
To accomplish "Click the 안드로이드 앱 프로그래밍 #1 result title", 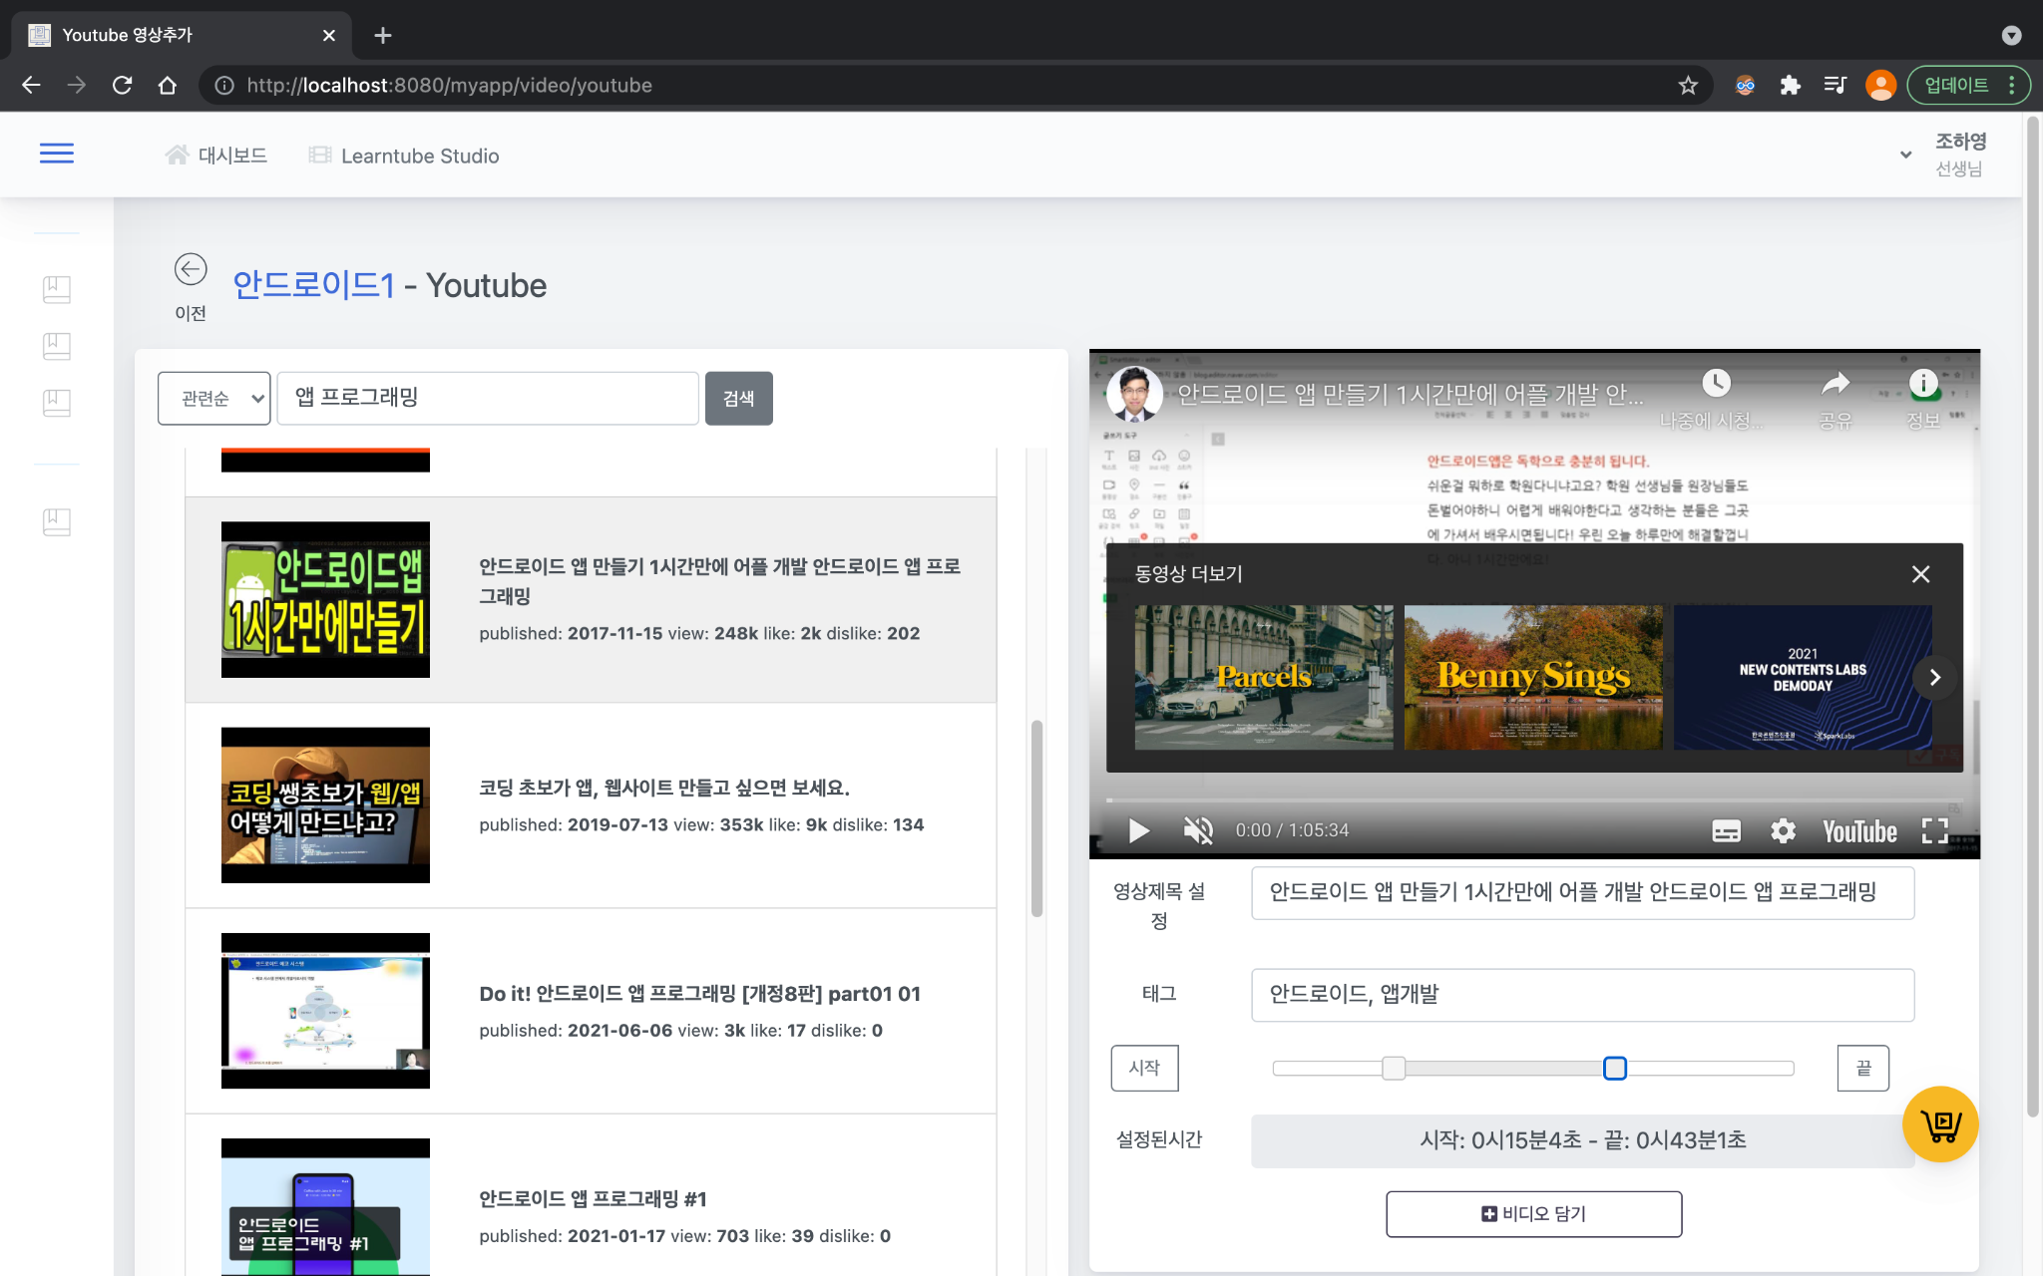I will (x=593, y=1199).
